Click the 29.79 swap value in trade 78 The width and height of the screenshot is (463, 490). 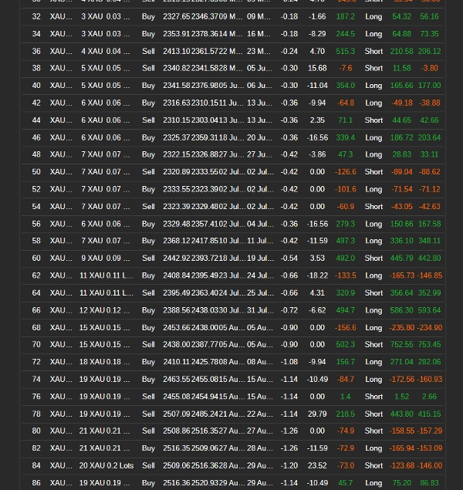tap(317, 414)
